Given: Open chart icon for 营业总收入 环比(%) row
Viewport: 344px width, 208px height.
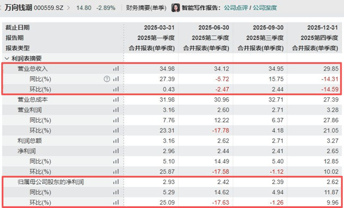Looking at the screenshot, I should coord(116,89).
